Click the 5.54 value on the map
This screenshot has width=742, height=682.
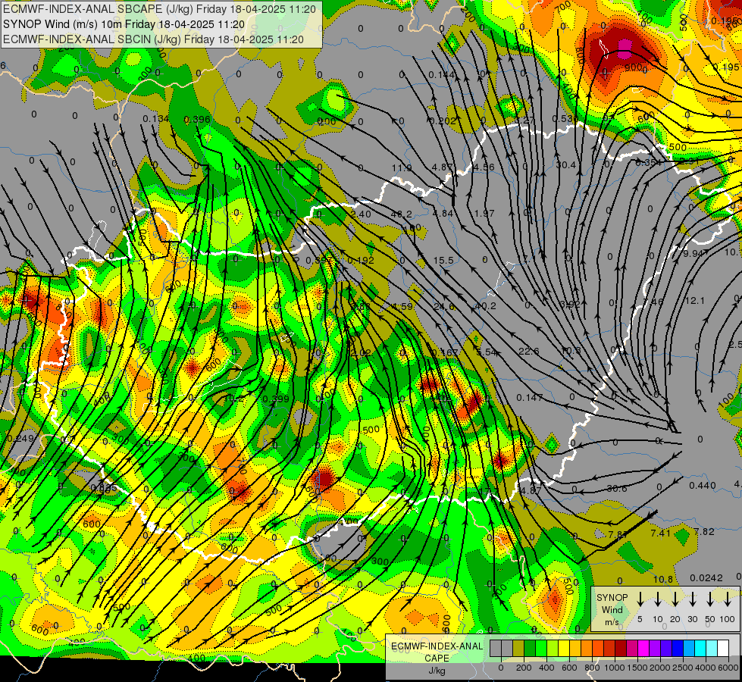487,352
